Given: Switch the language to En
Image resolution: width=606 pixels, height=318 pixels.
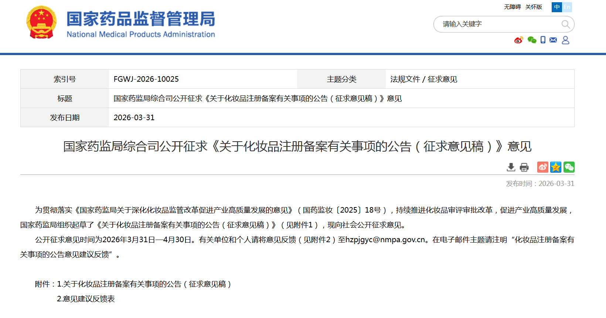Looking at the screenshot, I should click(x=567, y=7).
